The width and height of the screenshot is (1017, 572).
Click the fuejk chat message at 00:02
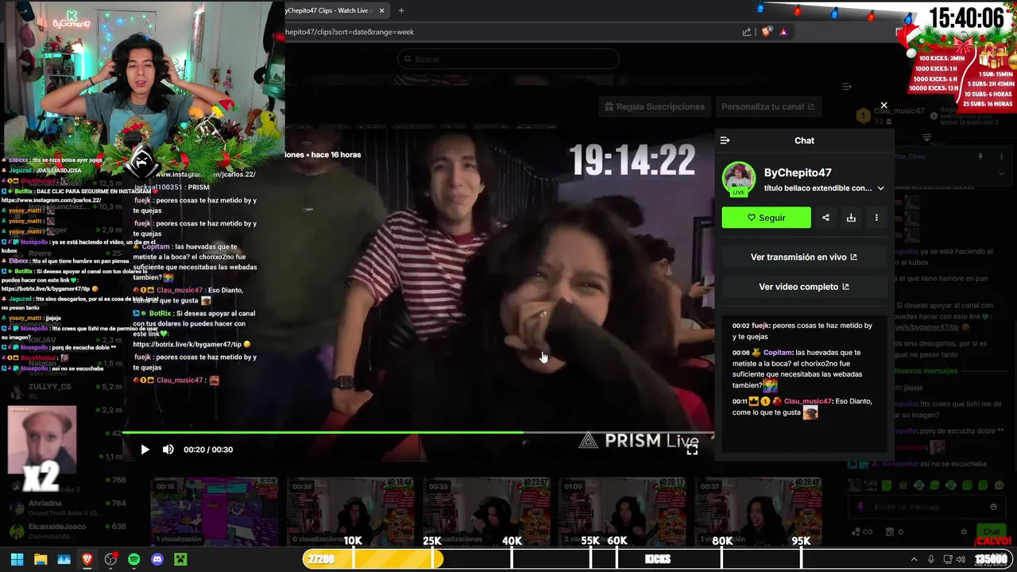click(802, 331)
